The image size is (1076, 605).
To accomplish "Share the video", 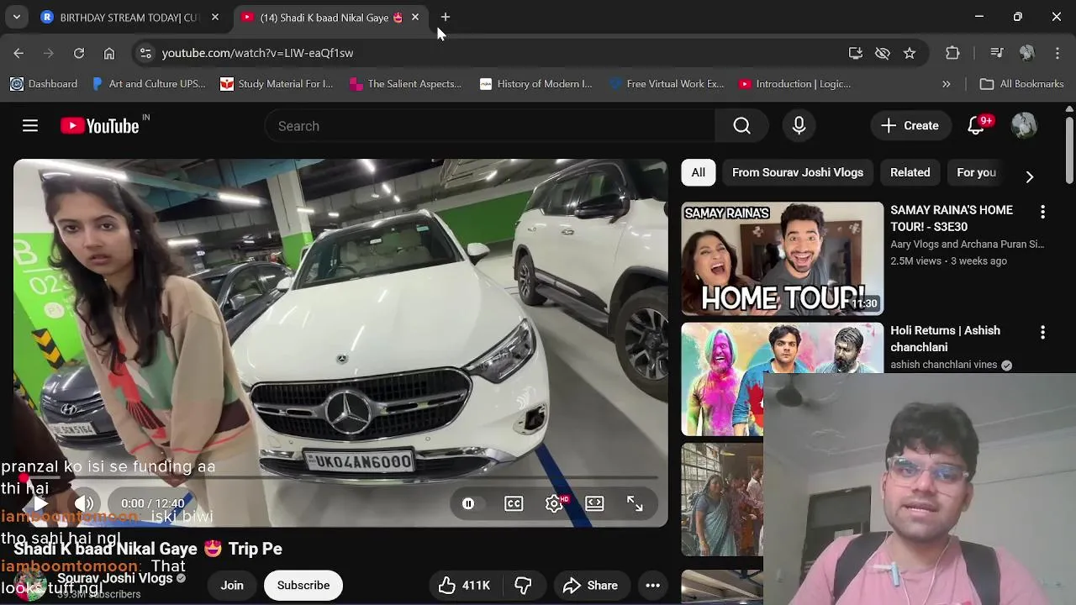I will coord(591,586).
